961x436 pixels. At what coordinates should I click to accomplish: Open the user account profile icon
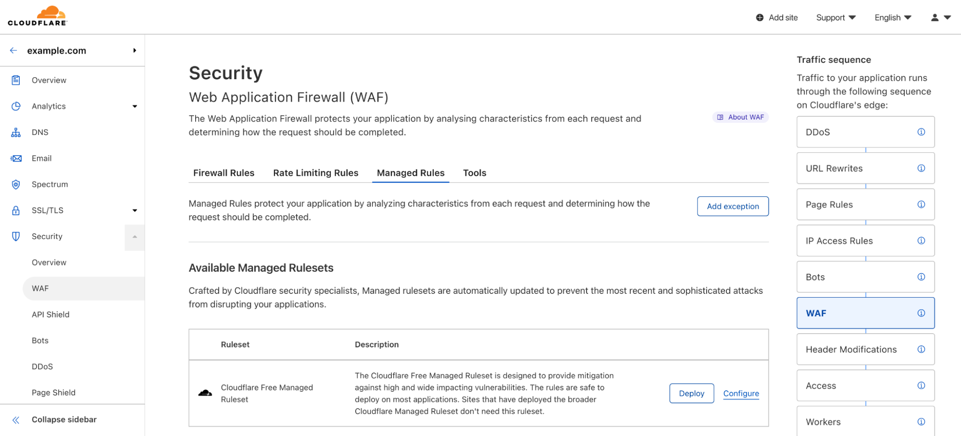click(935, 18)
